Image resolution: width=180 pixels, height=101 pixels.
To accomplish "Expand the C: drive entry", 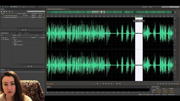I will [13, 39].
